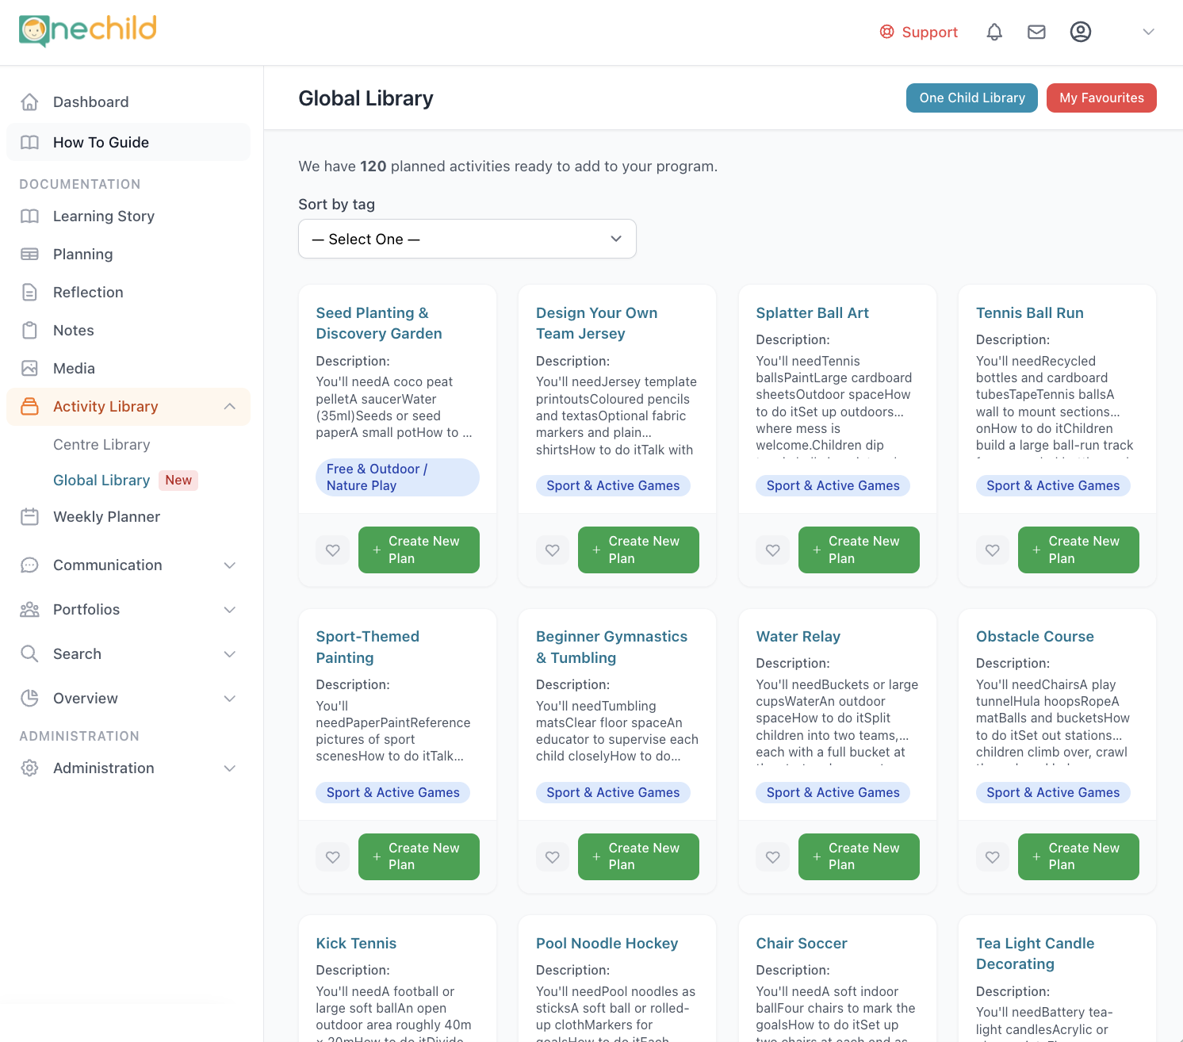Favourite Obstacle Course with heart
Viewport: 1183px width, 1042px height.
click(993, 856)
